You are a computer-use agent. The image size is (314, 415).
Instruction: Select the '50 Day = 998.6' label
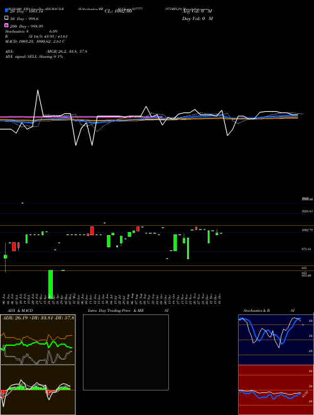point(24,19)
